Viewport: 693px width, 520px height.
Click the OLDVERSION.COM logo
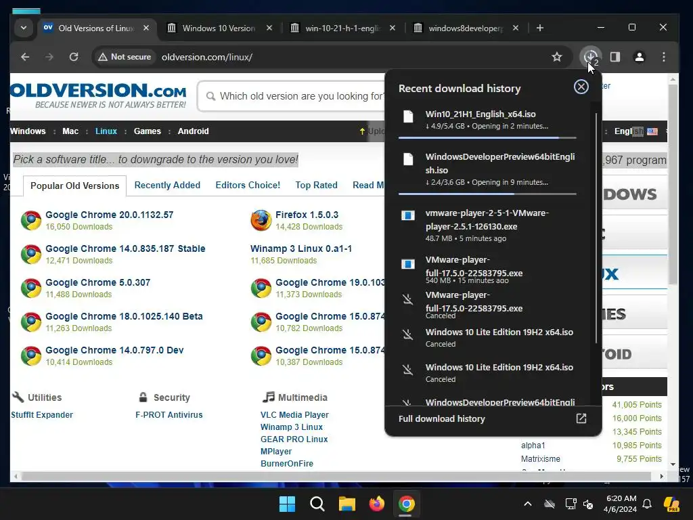coord(98,95)
